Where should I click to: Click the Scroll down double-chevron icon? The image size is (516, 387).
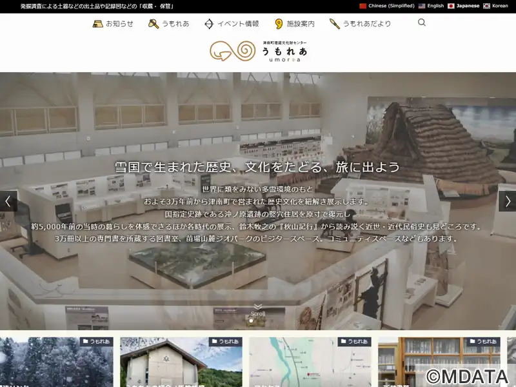[x=257, y=307]
